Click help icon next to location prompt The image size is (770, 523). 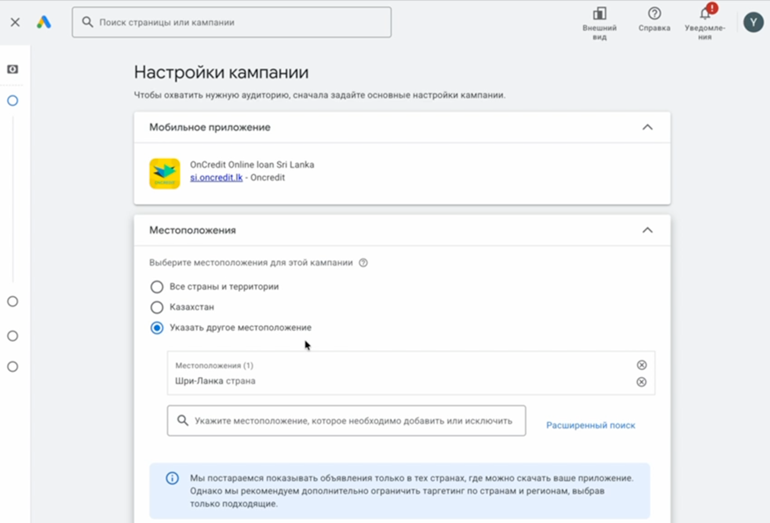(x=363, y=263)
